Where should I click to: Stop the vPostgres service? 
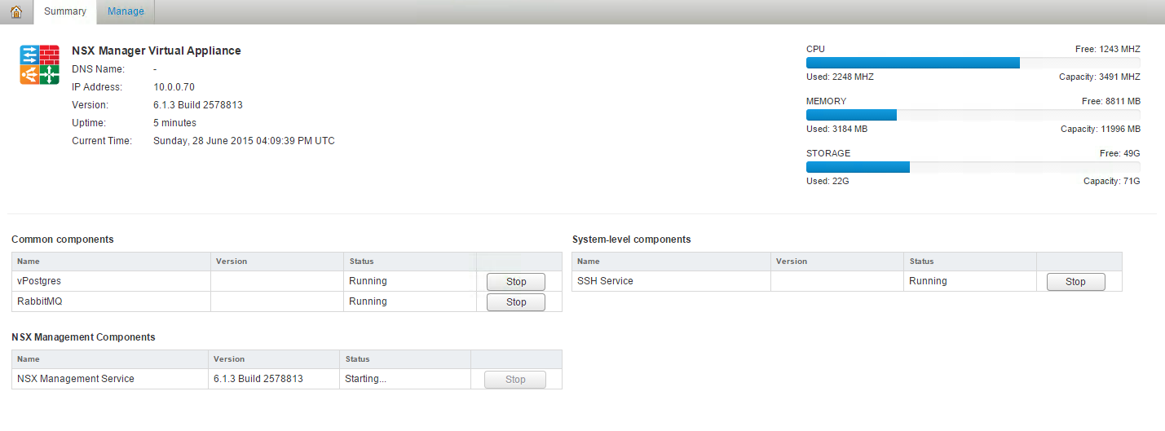coord(515,282)
